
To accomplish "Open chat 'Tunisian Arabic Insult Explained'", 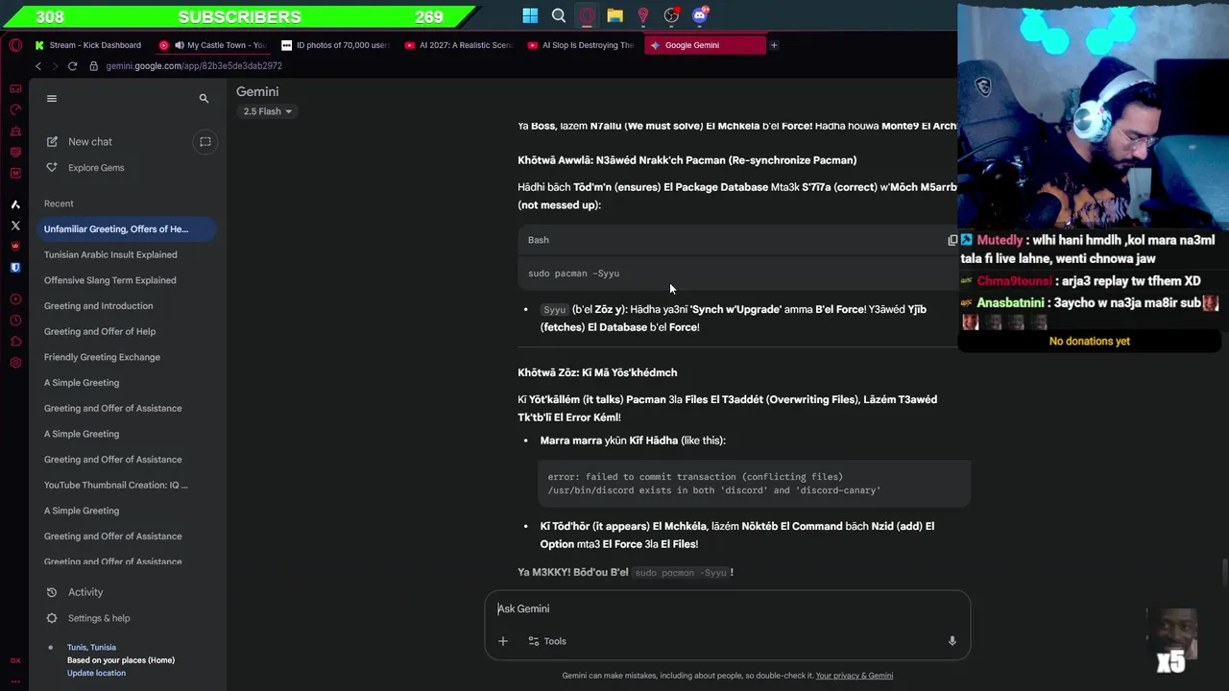I will pos(110,254).
